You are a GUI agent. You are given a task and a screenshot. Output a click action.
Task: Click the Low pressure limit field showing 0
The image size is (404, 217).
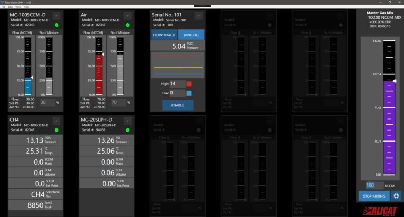177,93
